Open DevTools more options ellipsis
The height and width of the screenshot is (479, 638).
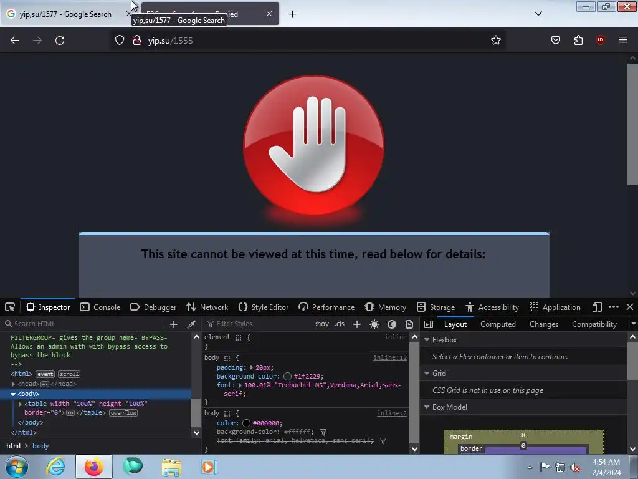(614, 307)
